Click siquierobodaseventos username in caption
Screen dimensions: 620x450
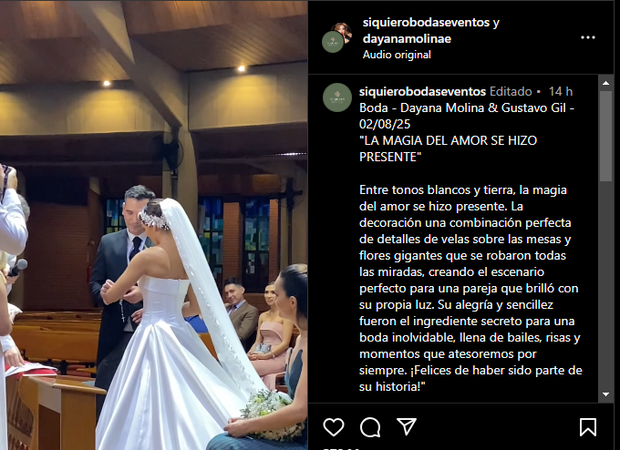[x=422, y=91]
